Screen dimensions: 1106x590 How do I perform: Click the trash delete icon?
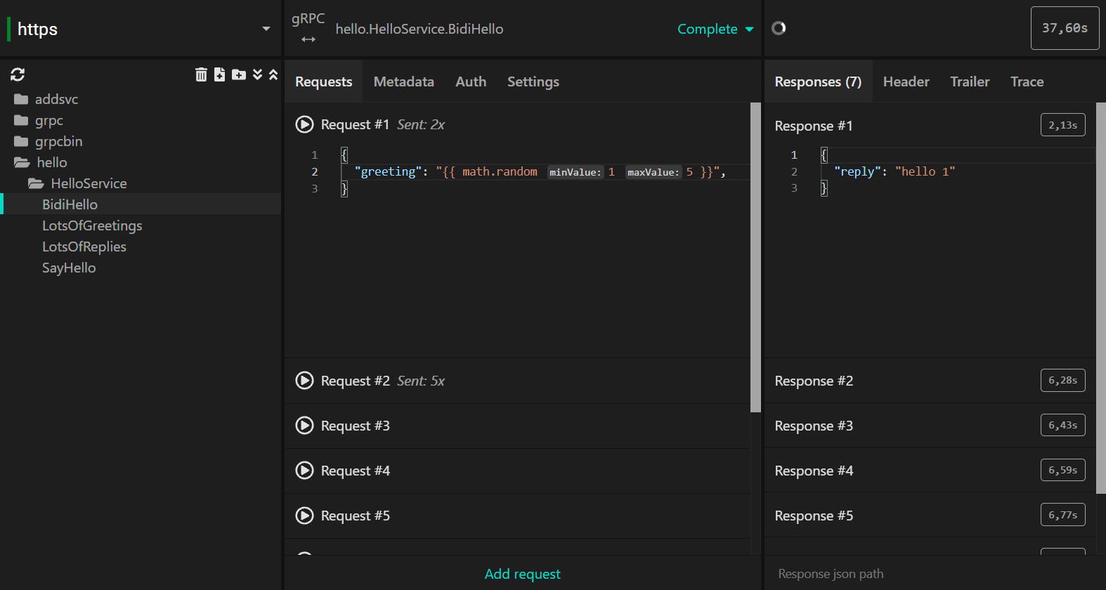201,74
